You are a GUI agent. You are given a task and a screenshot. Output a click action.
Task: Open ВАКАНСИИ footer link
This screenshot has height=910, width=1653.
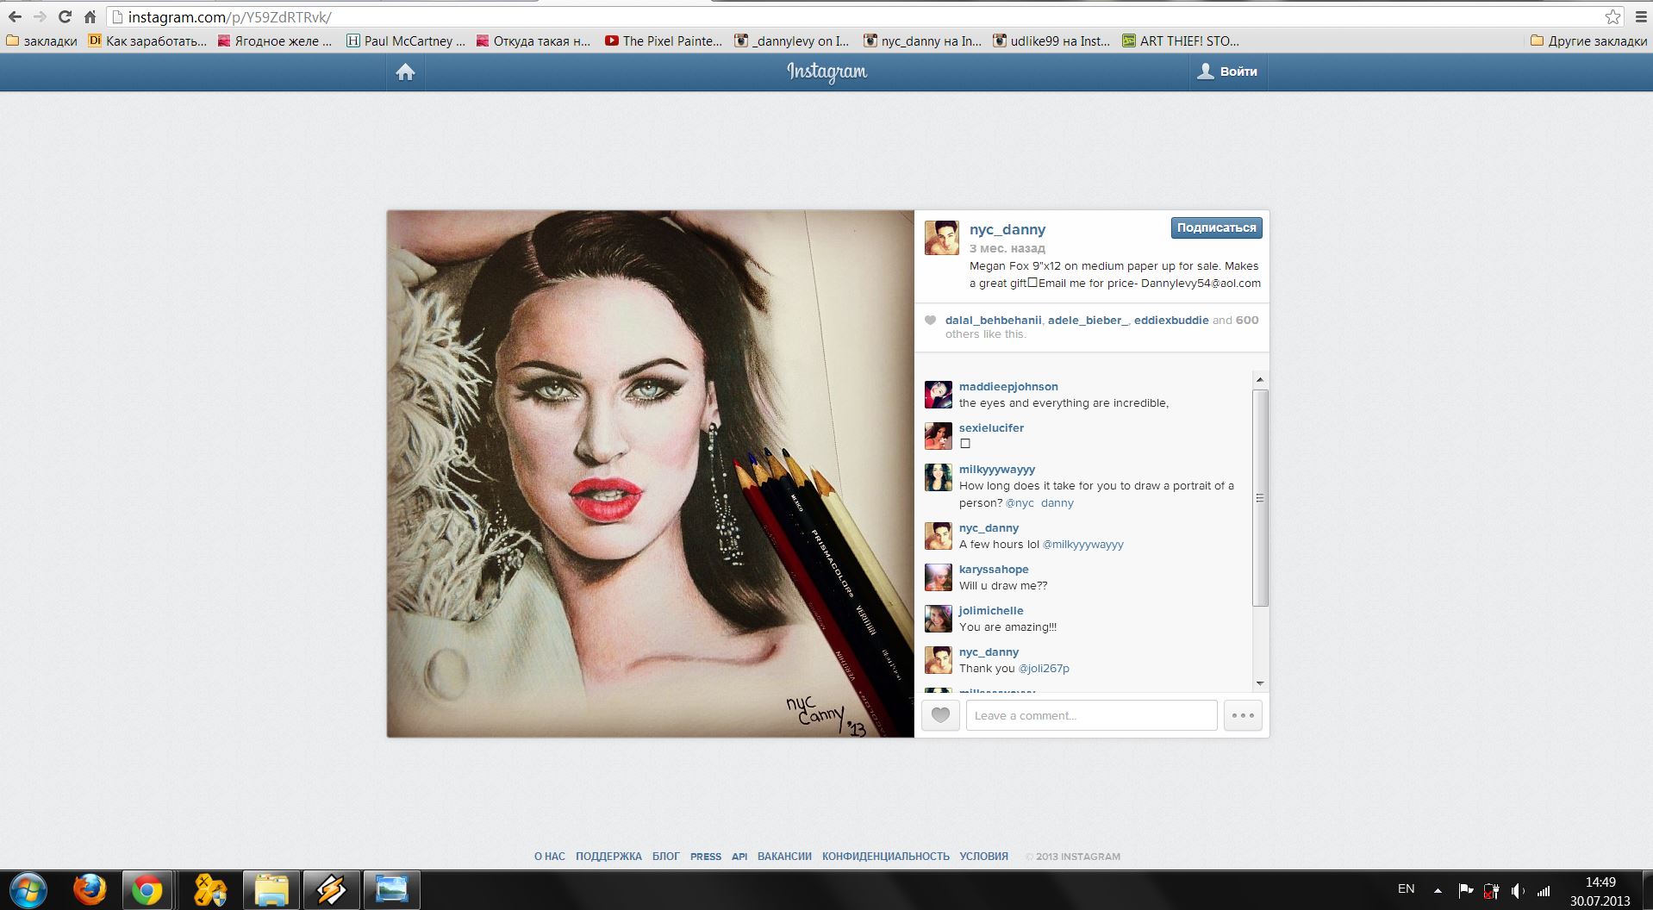coord(784,857)
